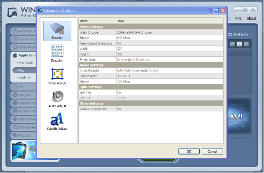Image resolution: width=264 pixels, height=173 pixels.
Task: Open the Help menu
Action: point(238,18)
